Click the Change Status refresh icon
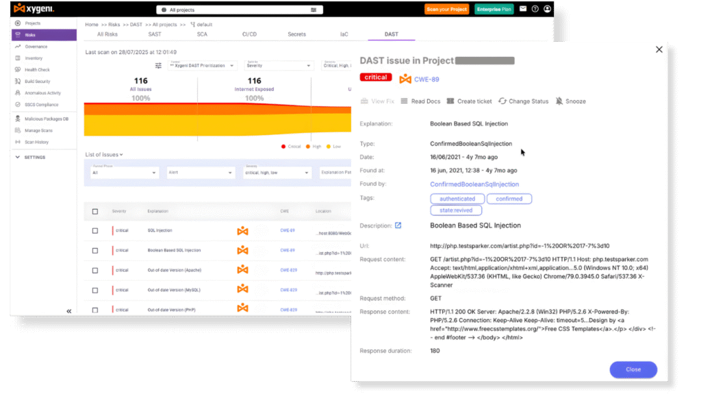The height and width of the screenshot is (405, 701). point(502,101)
